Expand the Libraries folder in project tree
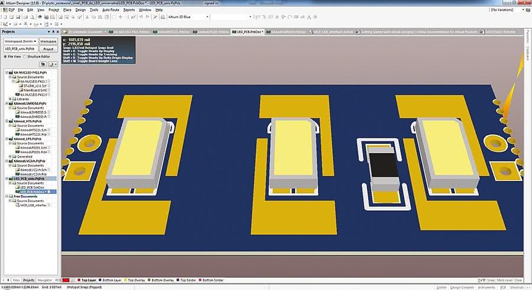The height and width of the screenshot is (290, 532). 11,98
